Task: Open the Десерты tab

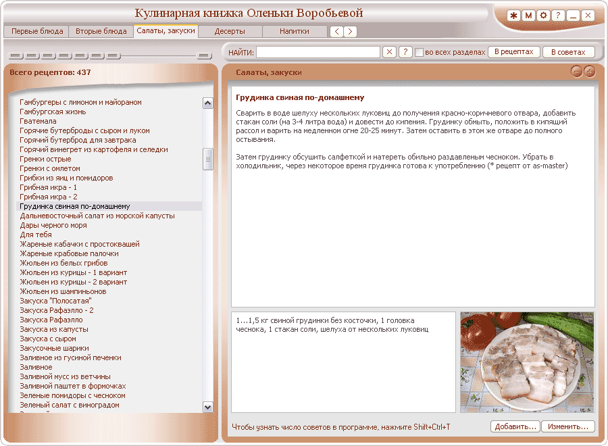Action: tap(230, 31)
